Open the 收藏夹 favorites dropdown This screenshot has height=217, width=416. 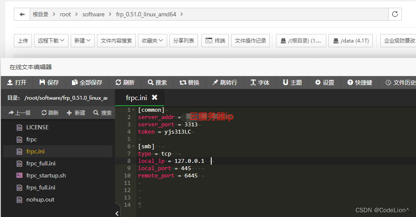152,40
